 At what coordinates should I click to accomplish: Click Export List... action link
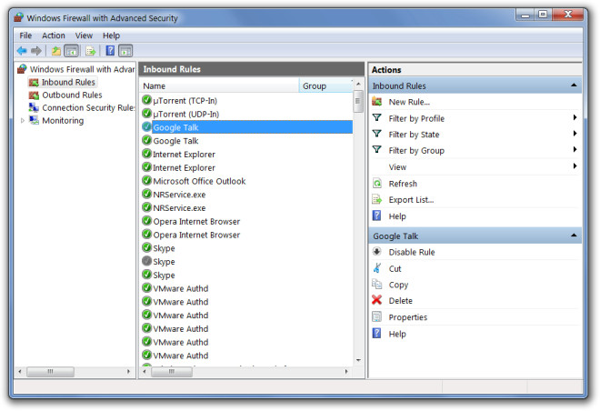pos(411,200)
